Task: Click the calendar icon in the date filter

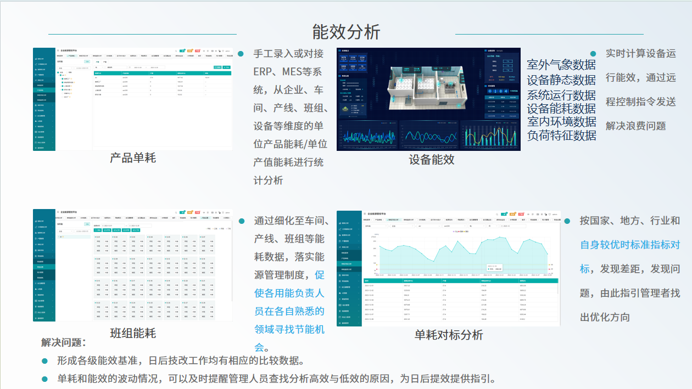Action: click(130, 67)
